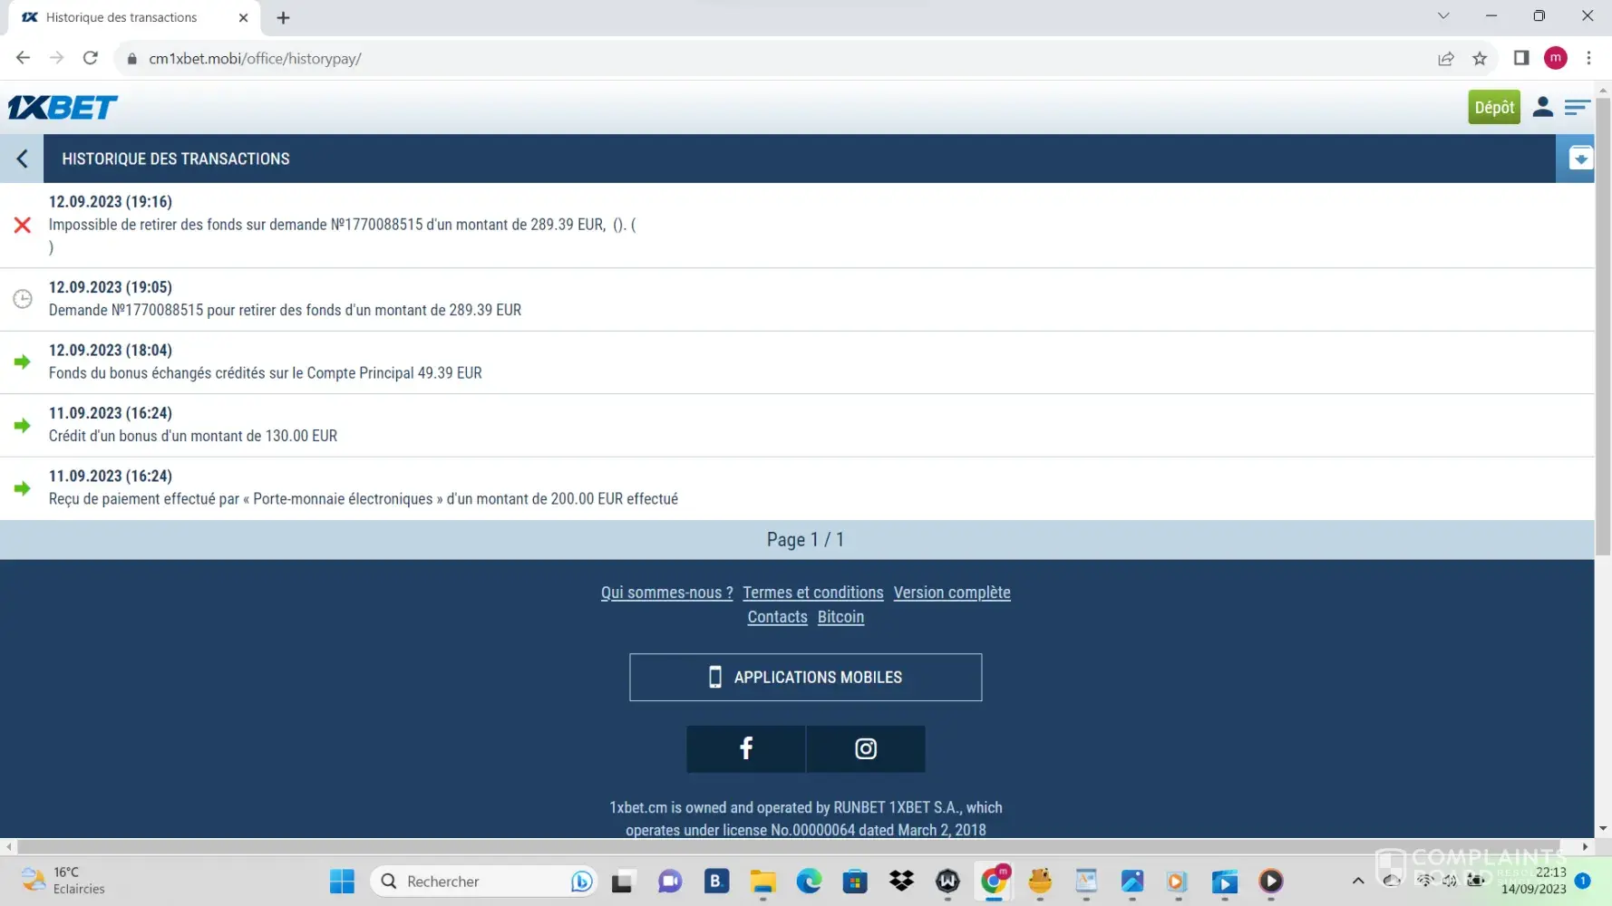Open the Instagram page icon
The width and height of the screenshot is (1612, 906).
point(865,748)
